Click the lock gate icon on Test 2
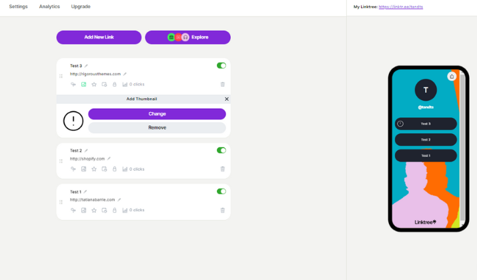 tap(114, 169)
